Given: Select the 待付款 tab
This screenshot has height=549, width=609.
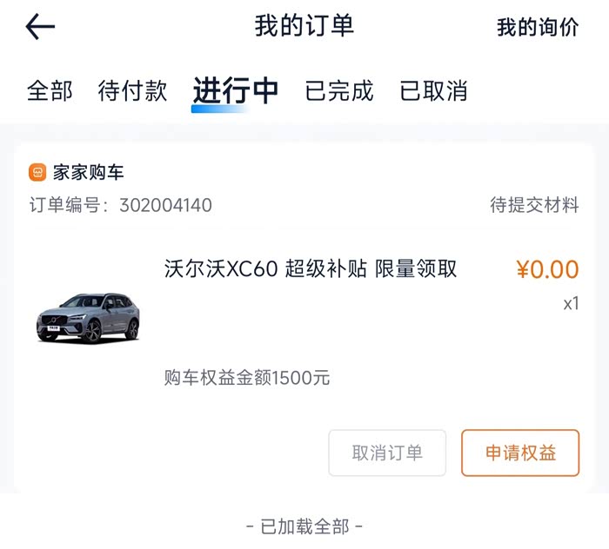Looking at the screenshot, I should (x=132, y=90).
